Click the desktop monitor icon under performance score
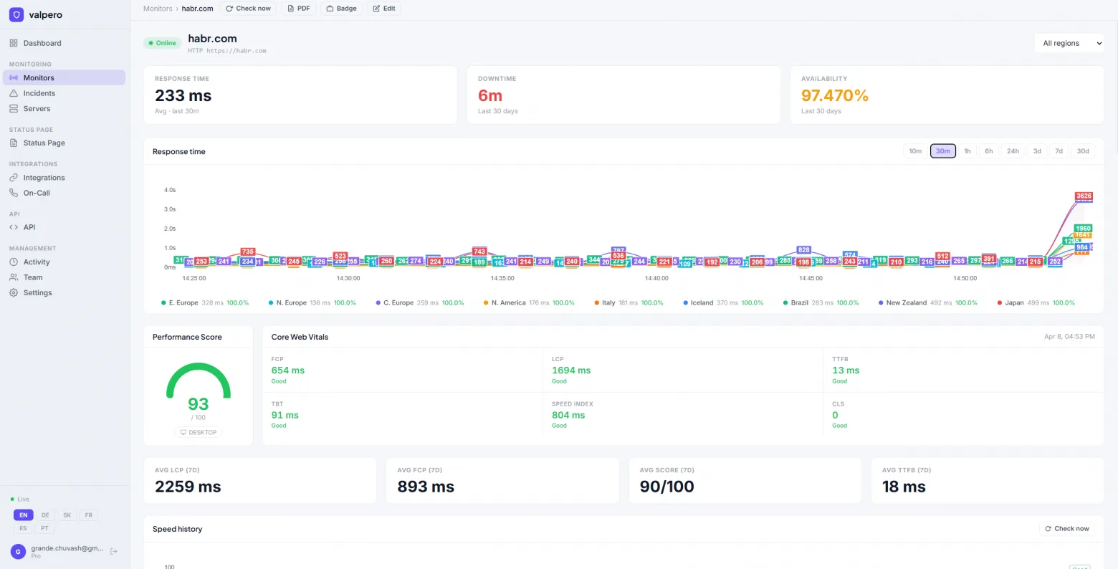Image resolution: width=1118 pixels, height=569 pixels. point(183,433)
